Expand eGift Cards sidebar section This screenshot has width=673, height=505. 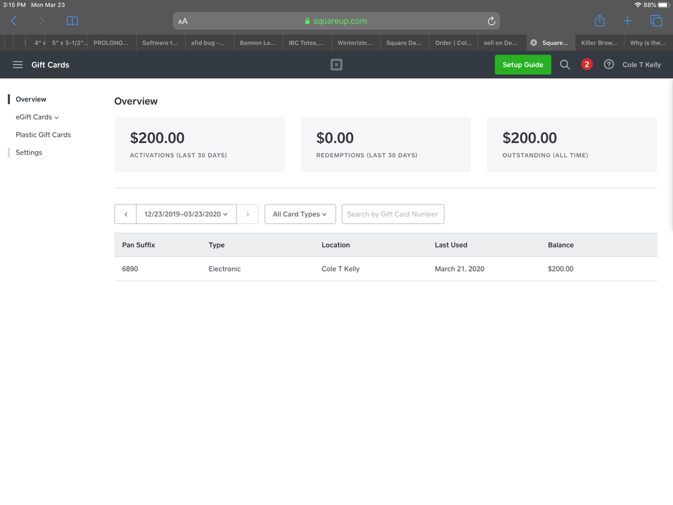click(37, 117)
